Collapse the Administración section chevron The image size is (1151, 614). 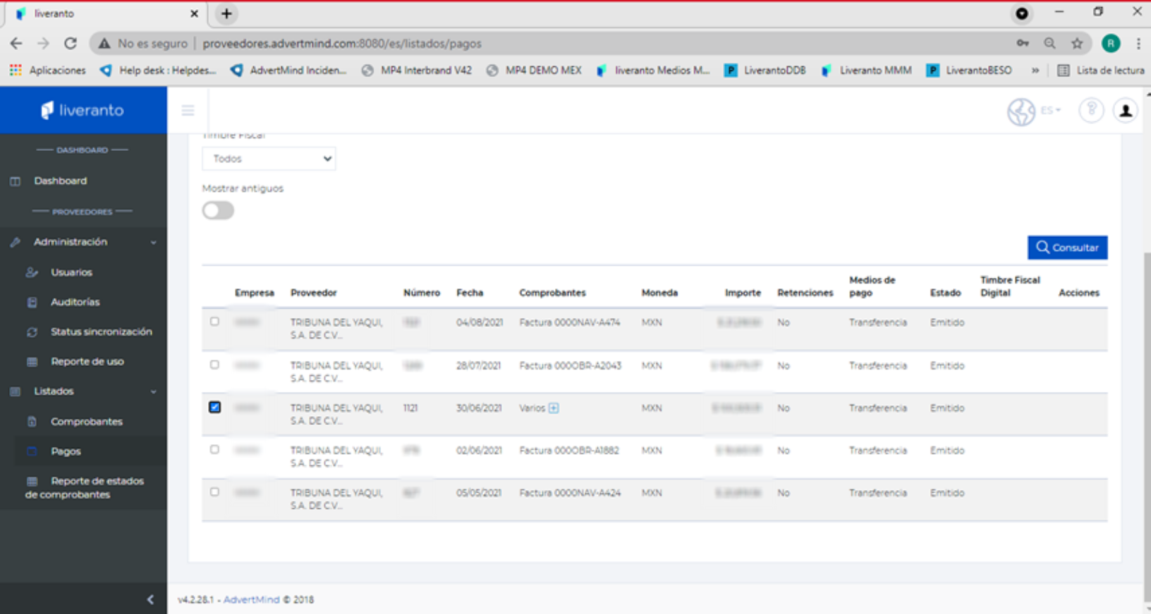(x=154, y=242)
